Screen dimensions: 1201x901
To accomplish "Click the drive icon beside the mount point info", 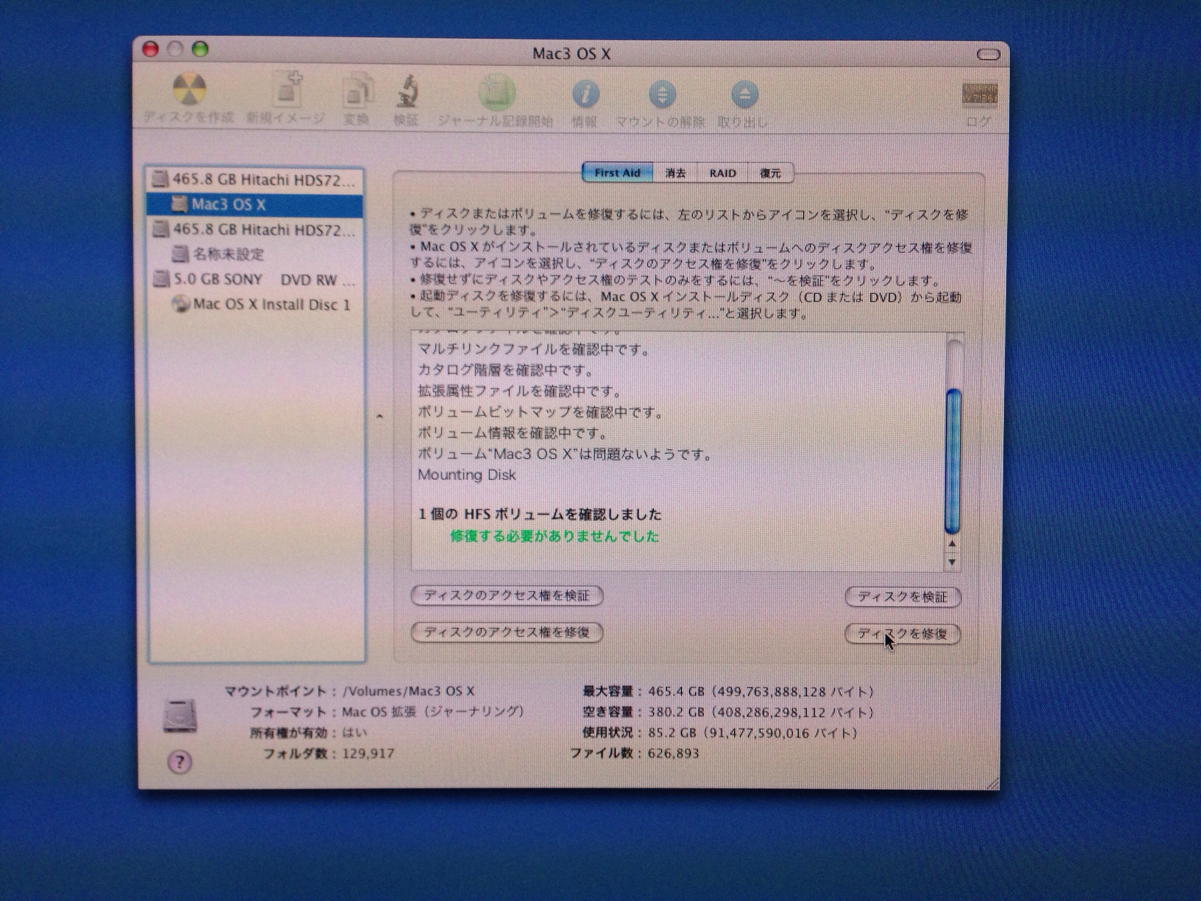I will 180,716.
